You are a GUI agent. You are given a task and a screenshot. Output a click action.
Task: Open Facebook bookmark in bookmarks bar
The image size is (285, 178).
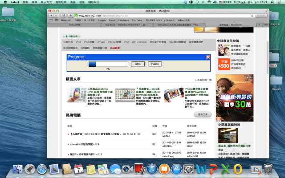(124, 20)
